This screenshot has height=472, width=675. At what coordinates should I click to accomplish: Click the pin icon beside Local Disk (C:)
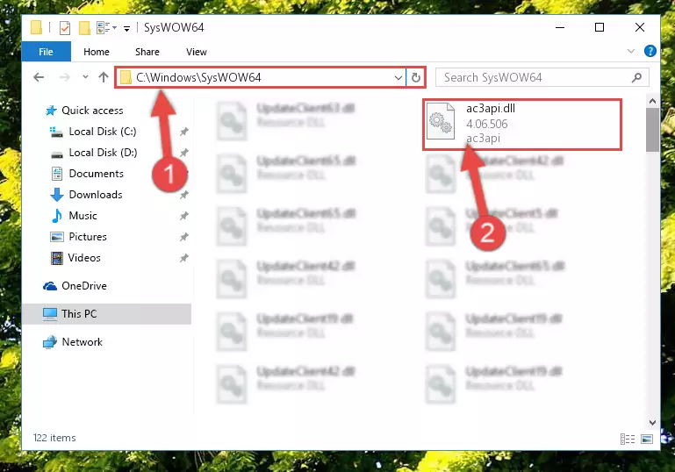[x=184, y=132]
